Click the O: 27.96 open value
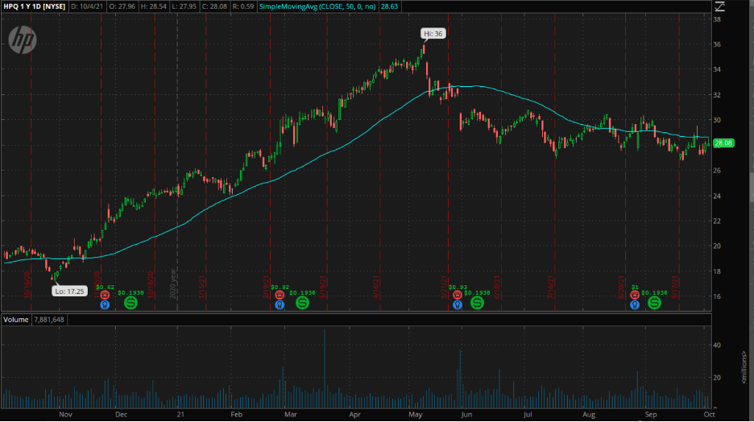754x422 pixels. (x=122, y=6)
